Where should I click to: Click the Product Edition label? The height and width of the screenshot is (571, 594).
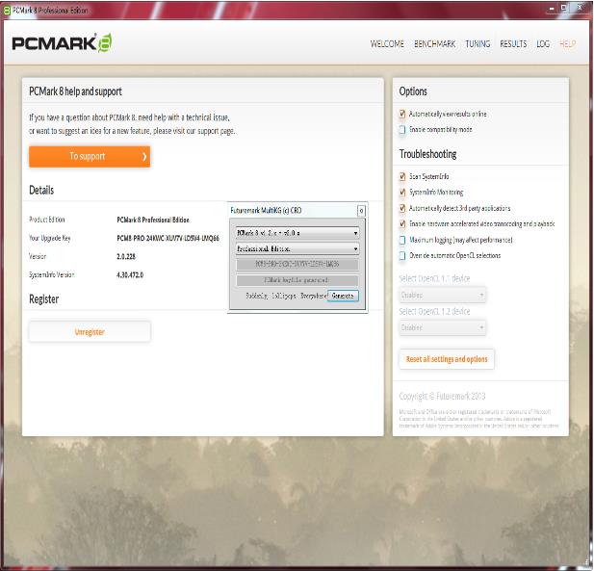(x=47, y=220)
